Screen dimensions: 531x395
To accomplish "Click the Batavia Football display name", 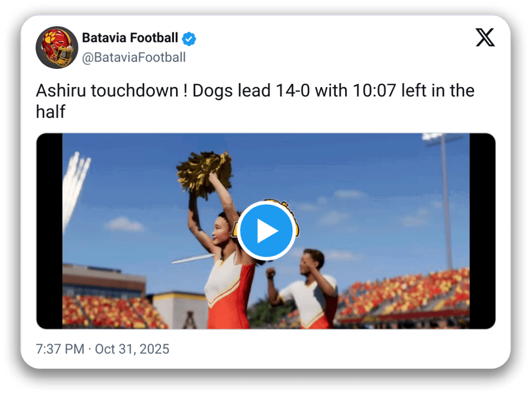I will tap(130, 38).
